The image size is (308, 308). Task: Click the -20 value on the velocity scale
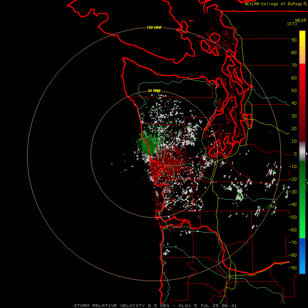(293, 179)
